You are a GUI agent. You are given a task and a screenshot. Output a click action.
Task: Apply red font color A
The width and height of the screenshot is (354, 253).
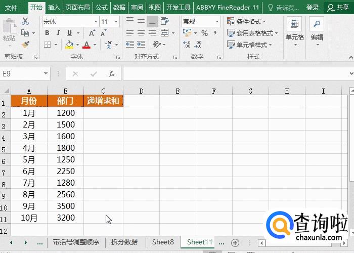(86, 45)
